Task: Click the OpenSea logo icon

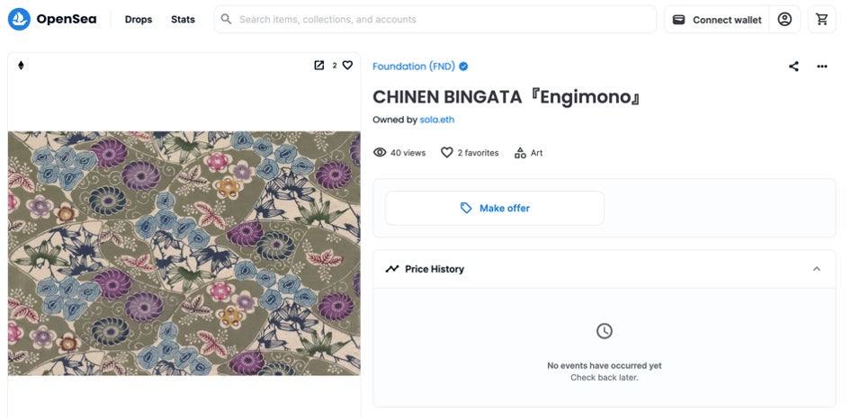Action: pos(19,19)
